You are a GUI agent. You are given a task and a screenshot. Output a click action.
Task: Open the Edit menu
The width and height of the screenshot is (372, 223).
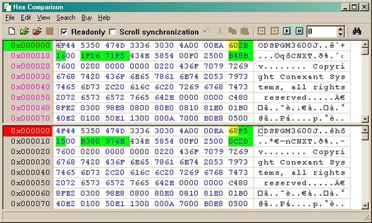[25, 18]
